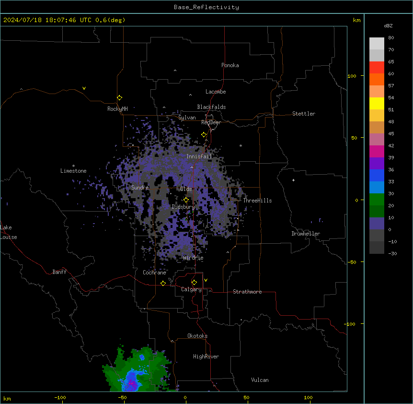
Task: Select the pink 42-45 dBZ legend swatch
Action: (377, 140)
